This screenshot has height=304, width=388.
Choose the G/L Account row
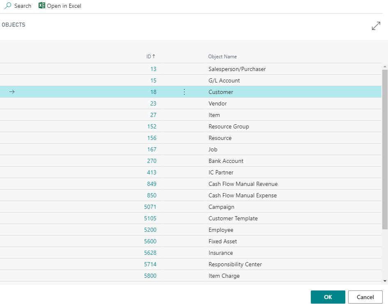(x=224, y=80)
